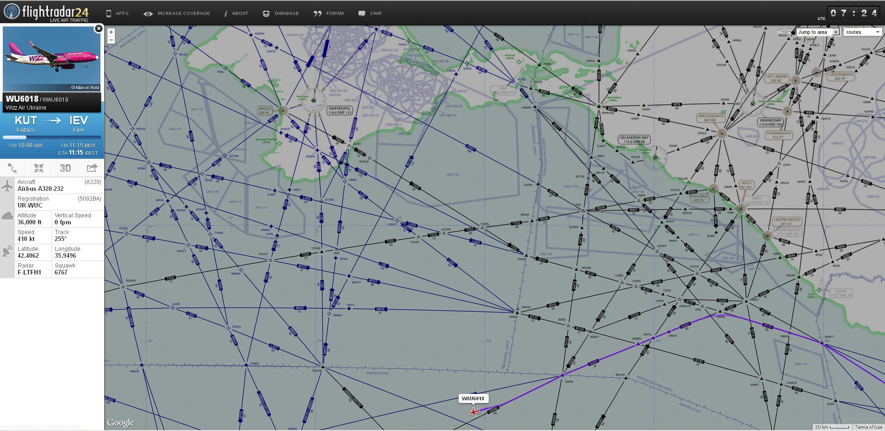Open the Forum link

(x=329, y=13)
